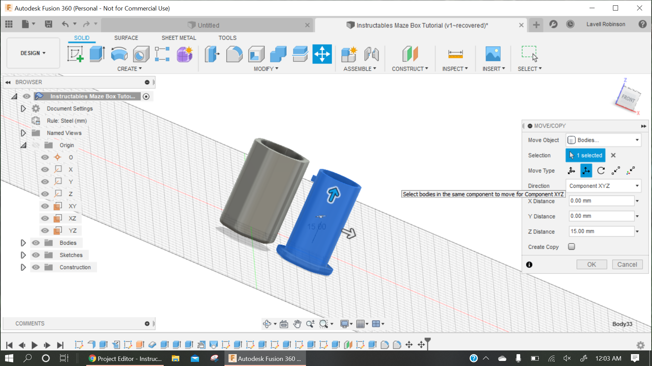Viewport: 652px width, 366px height.
Task: Open the Direction Component XYZ dropdown
Action: [x=603, y=186]
